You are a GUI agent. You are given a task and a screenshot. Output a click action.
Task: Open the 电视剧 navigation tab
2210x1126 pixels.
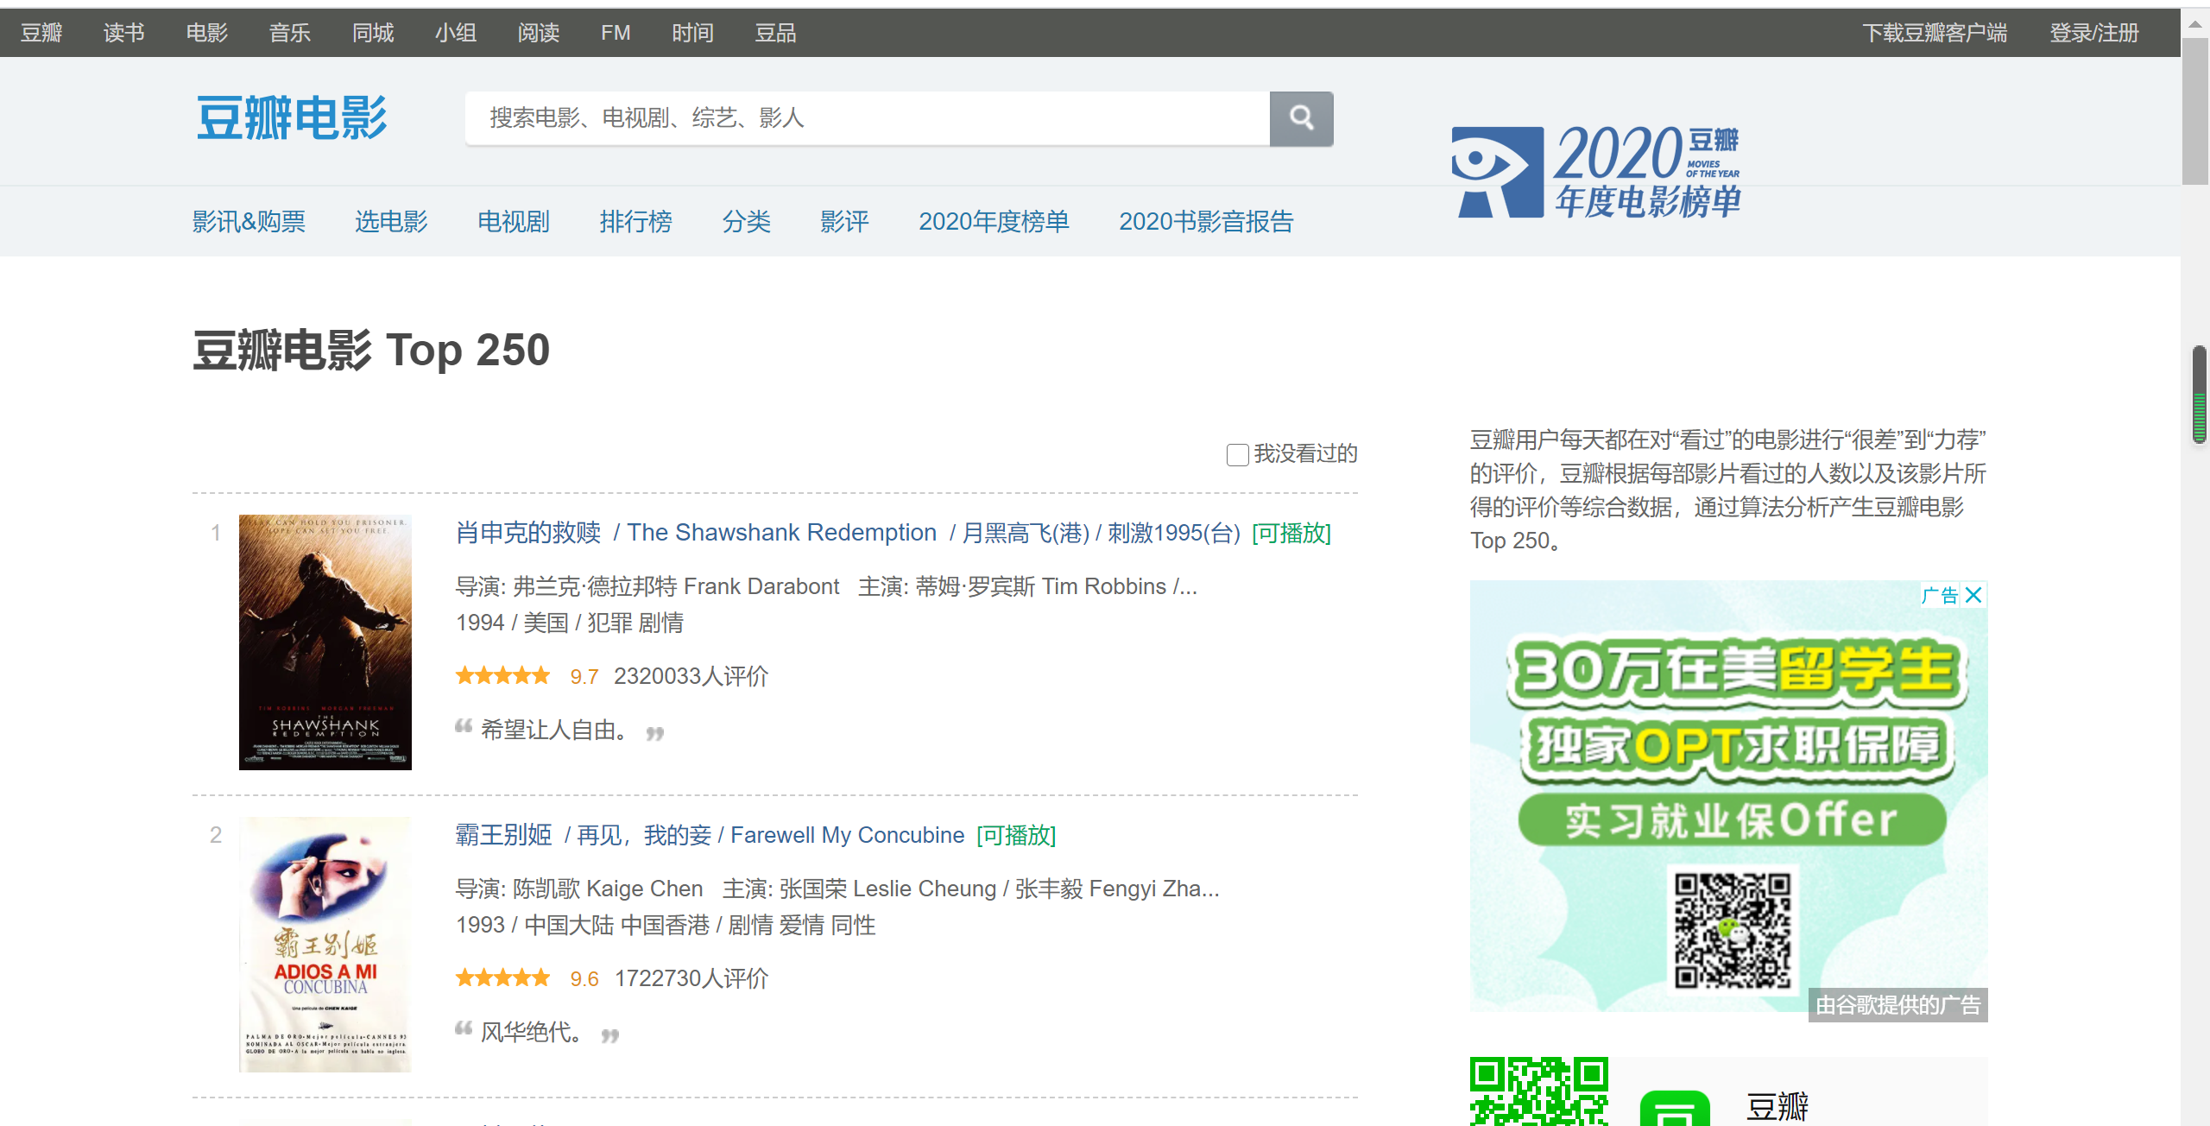pyautogui.click(x=514, y=222)
